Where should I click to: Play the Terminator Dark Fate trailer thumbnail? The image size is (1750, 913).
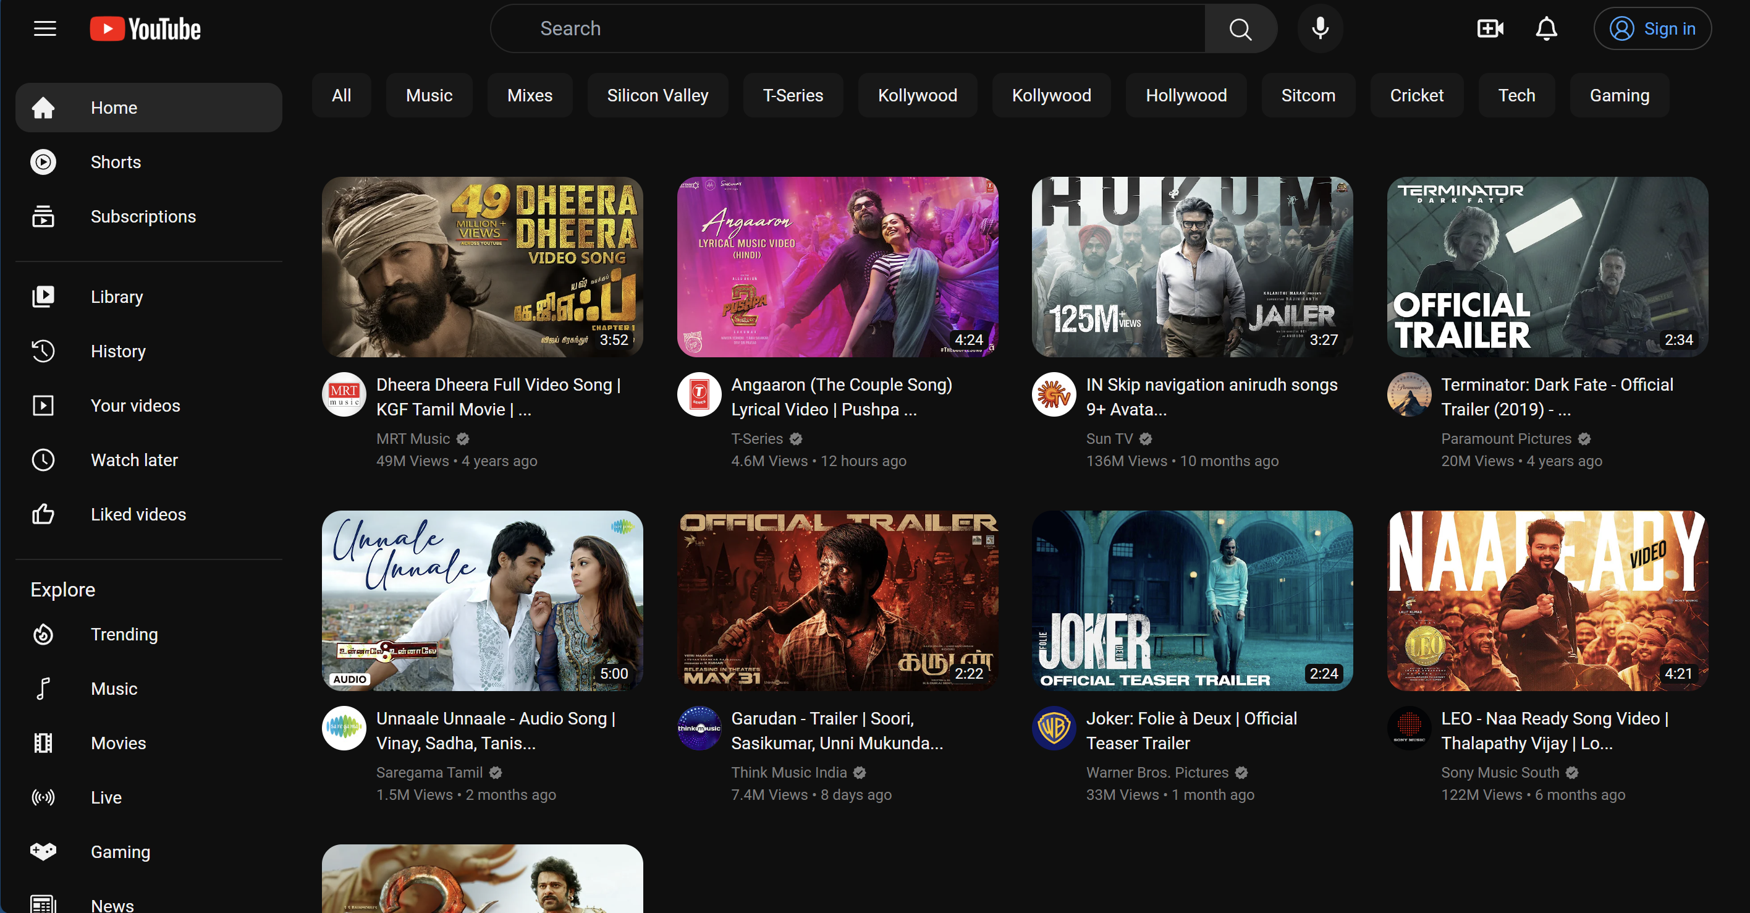pyautogui.click(x=1547, y=267)
